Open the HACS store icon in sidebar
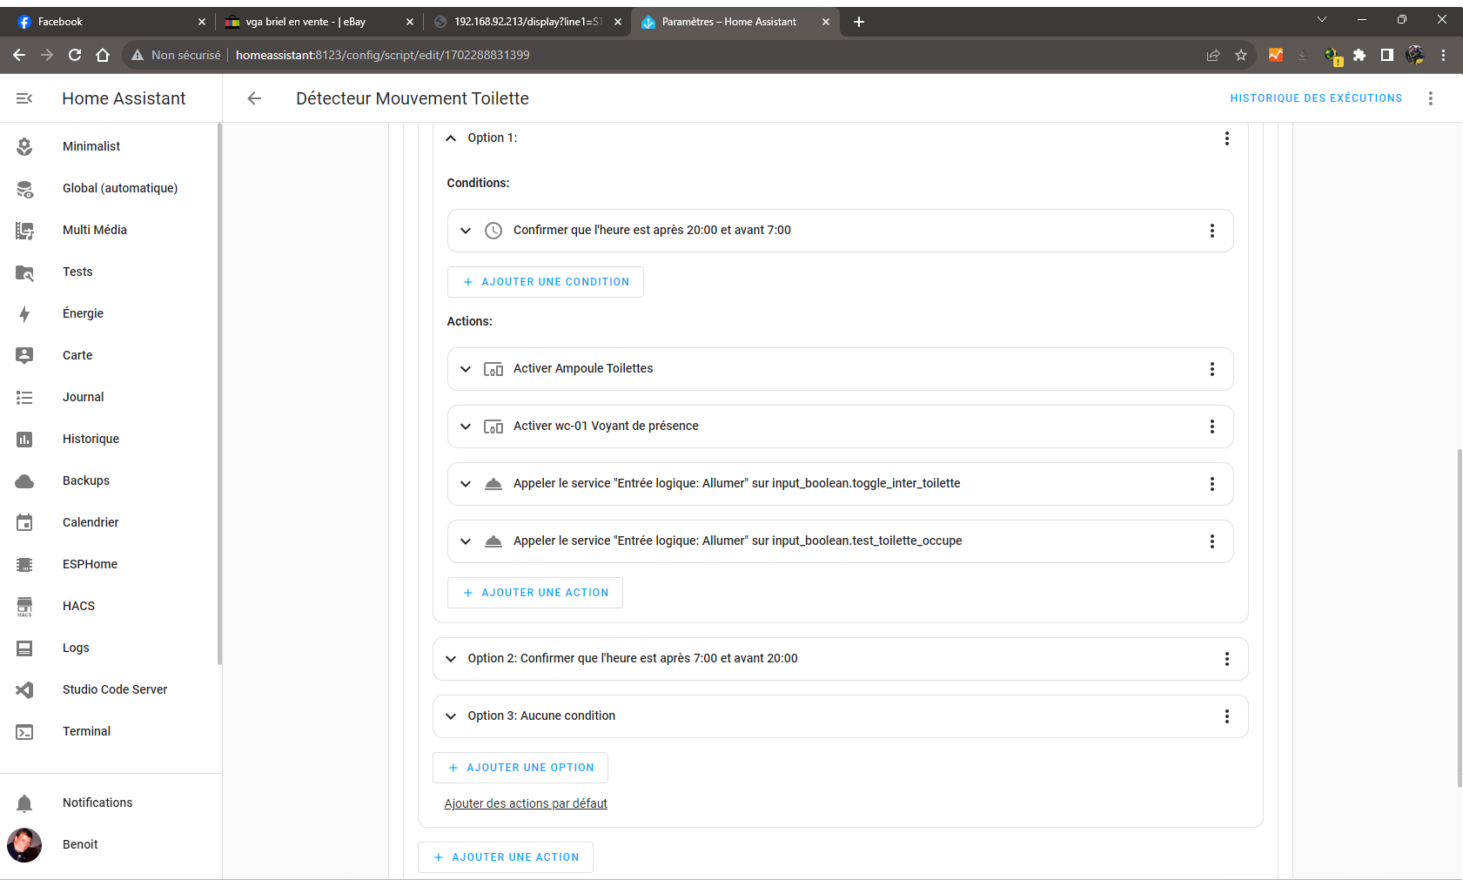1463x880 pixels. point(24,607)
